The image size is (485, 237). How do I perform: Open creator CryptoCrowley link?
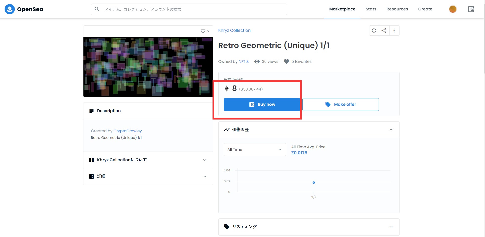point(128,131)
